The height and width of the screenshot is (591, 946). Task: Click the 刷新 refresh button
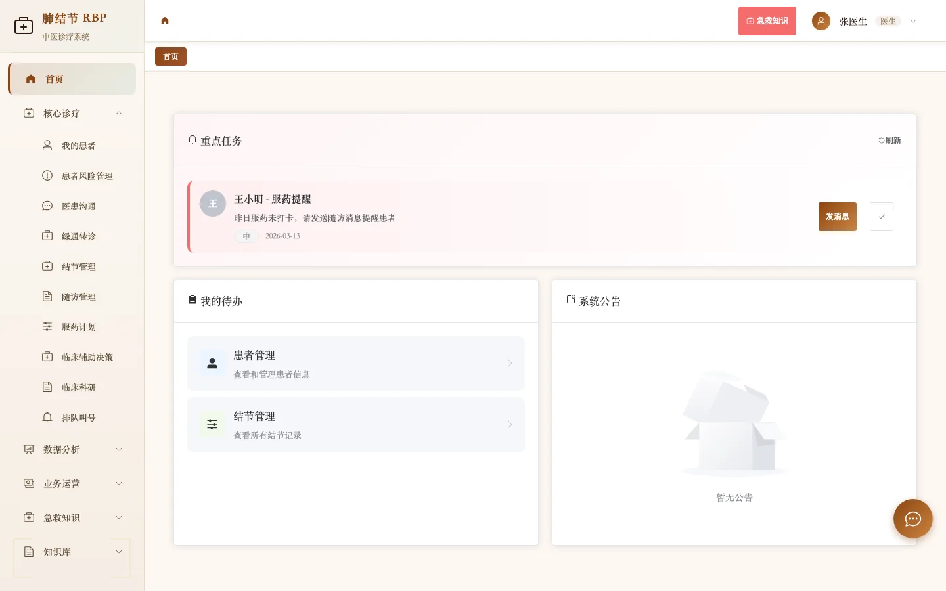tap(890, 141)
